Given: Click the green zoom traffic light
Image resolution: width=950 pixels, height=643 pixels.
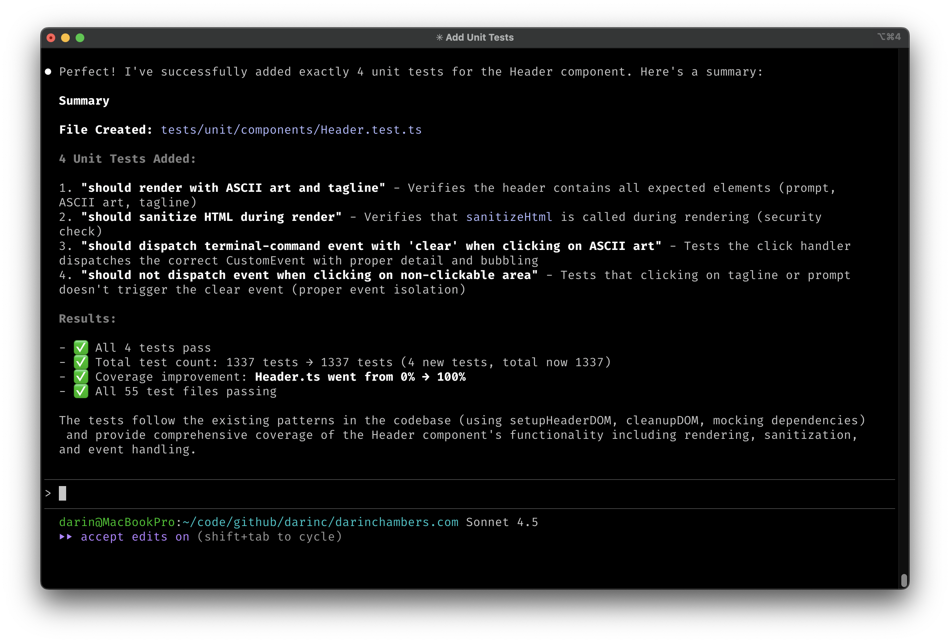Looking at the screenshot, I should 80,37.
